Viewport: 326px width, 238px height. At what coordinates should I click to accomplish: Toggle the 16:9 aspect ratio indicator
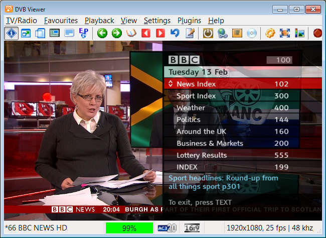tap(193, 228)
